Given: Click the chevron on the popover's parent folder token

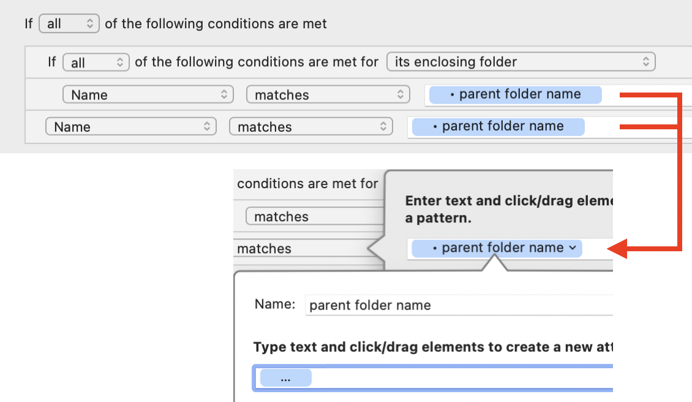Looking at the screenshot, I should tap(573, 248).
